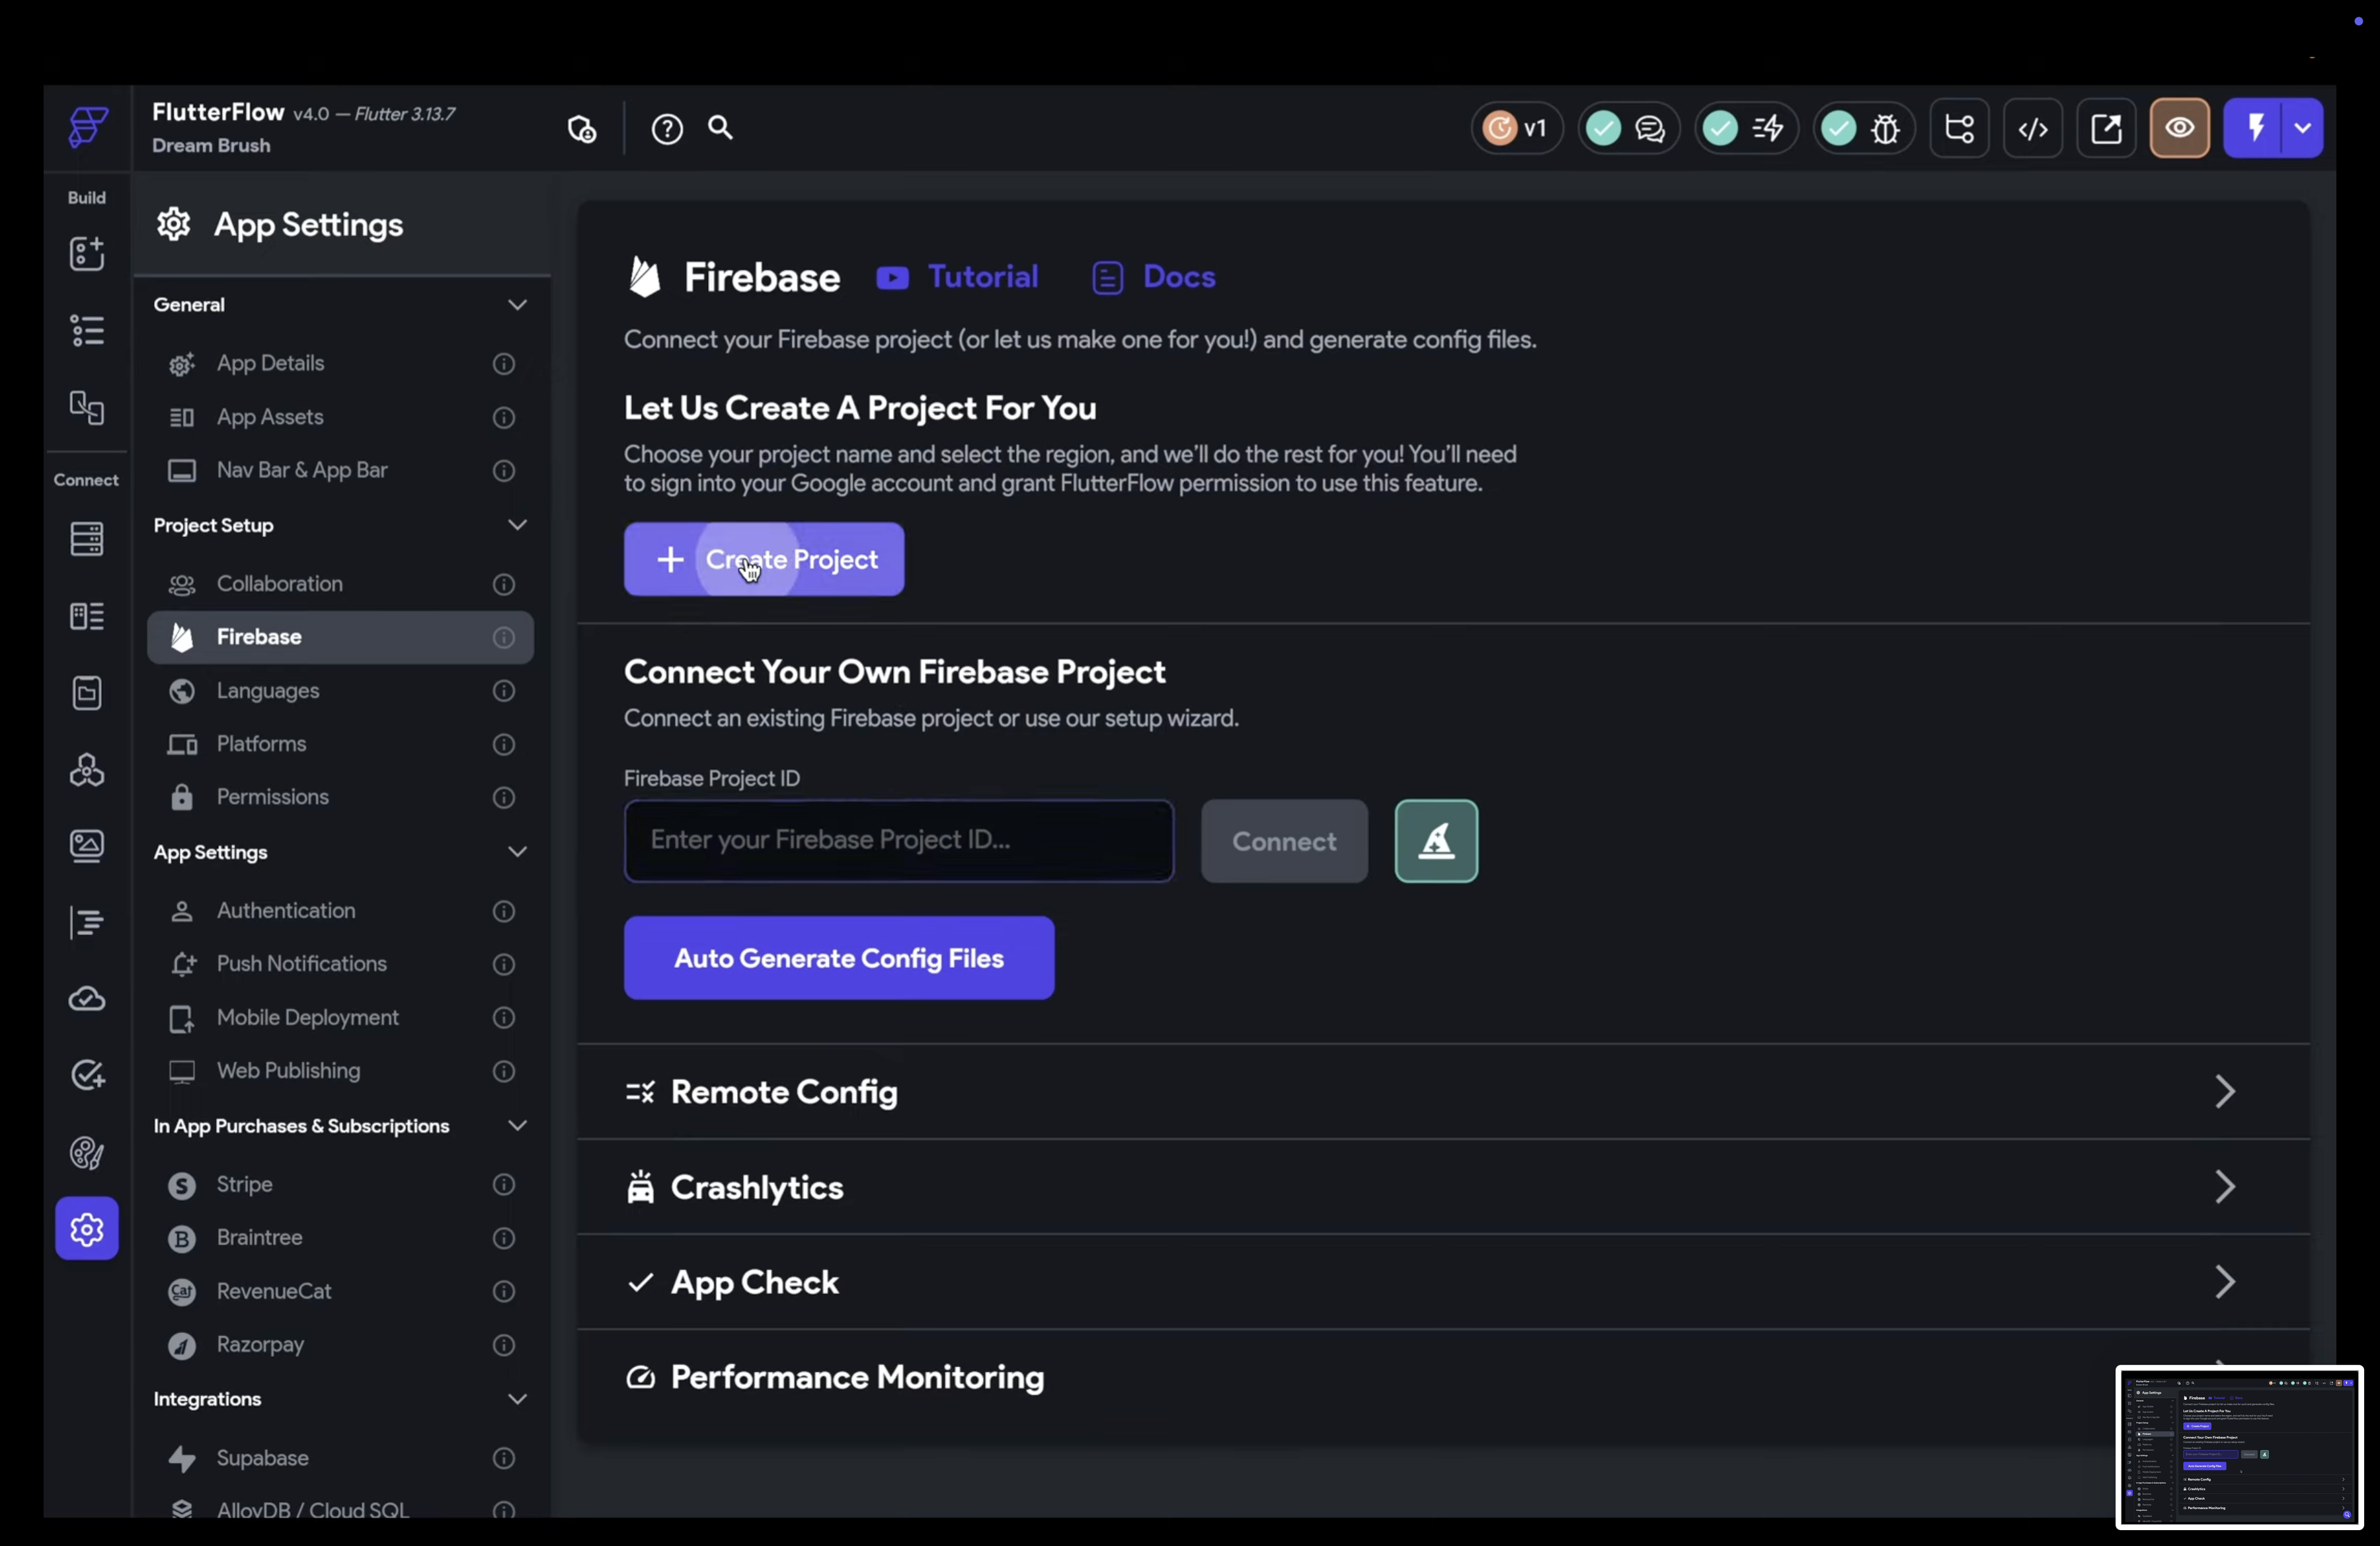Viewport: 2380px width, 1546px height.
Task: Open the developer menu code icon
Action: [x=2033, y=128]
